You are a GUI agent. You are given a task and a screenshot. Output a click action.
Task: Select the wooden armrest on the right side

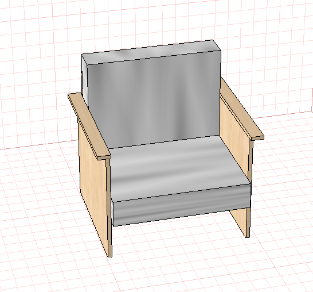242,109
